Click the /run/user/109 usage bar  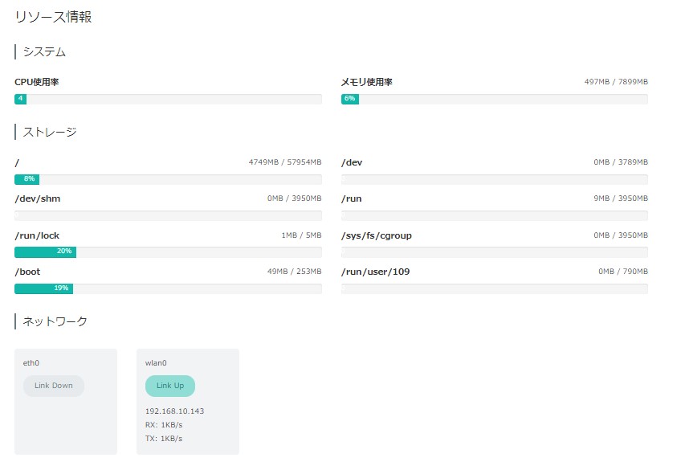[x=494, y=288]
